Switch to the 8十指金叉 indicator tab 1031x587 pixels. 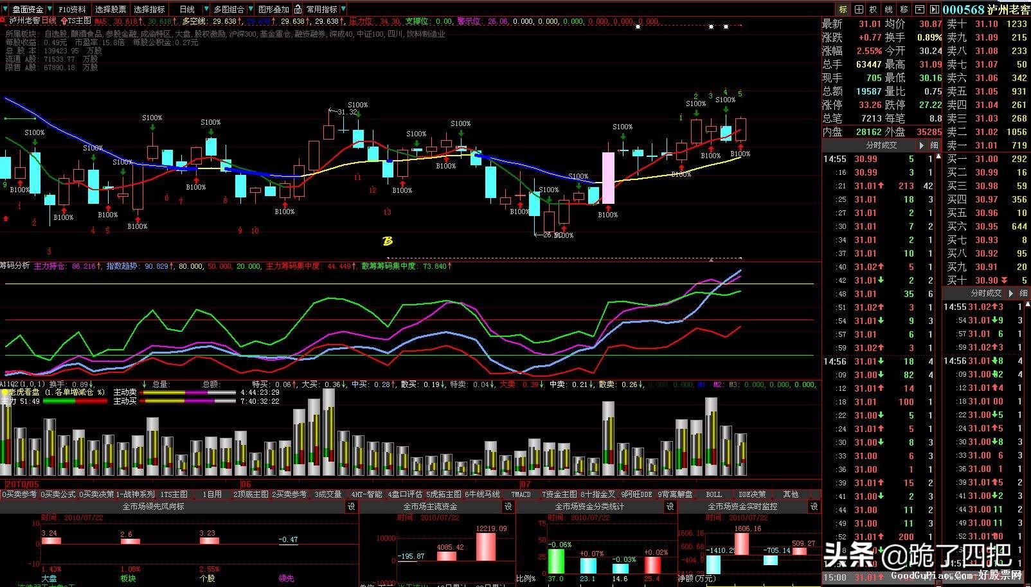tap(598, 494)
